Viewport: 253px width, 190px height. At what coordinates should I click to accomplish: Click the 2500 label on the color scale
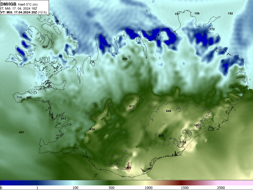click(x=221, y=188)
